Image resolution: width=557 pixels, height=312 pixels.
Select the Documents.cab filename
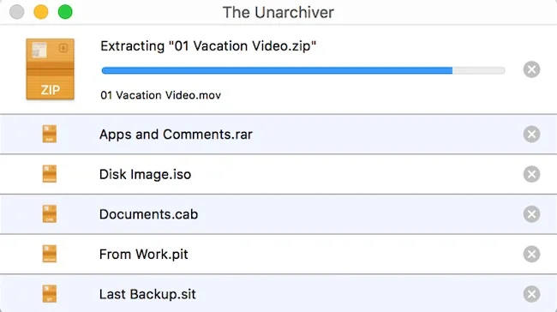pos(148,214)
